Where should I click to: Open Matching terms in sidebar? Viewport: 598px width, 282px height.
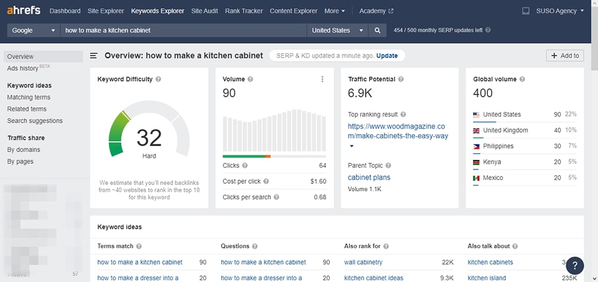[x=29, y=98]
